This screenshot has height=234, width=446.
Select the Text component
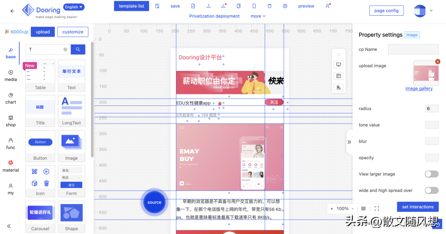tap(71, 75)
